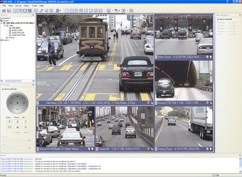Select the CBC MP2A camera in tree
Screen dimensions: 242x177
16,28
